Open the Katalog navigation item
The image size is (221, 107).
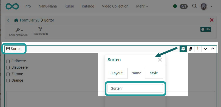click(88, 6)
